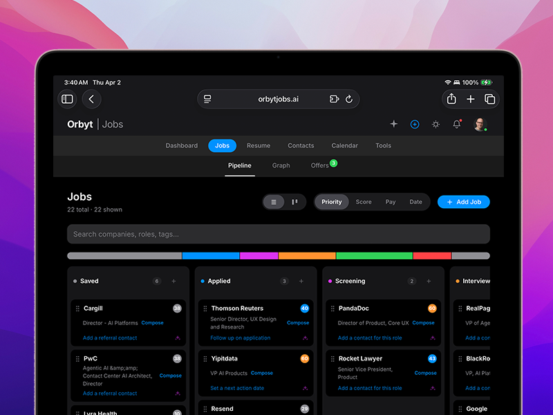The height and width of the screenshot is (415, 553).
Task: Click Compose on the PwC card
Action: pos(170,376)
